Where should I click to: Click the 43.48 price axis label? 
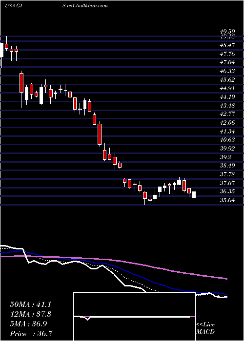(228, 106)
